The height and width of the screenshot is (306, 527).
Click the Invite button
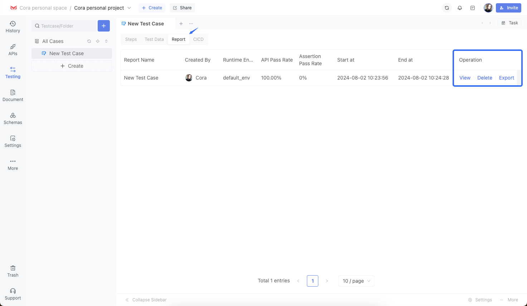[x=508, y=8]
